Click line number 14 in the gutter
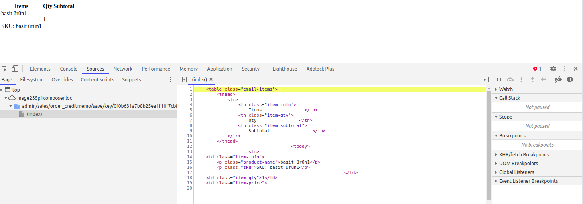583x204 pixels. (x=190, y=157)
